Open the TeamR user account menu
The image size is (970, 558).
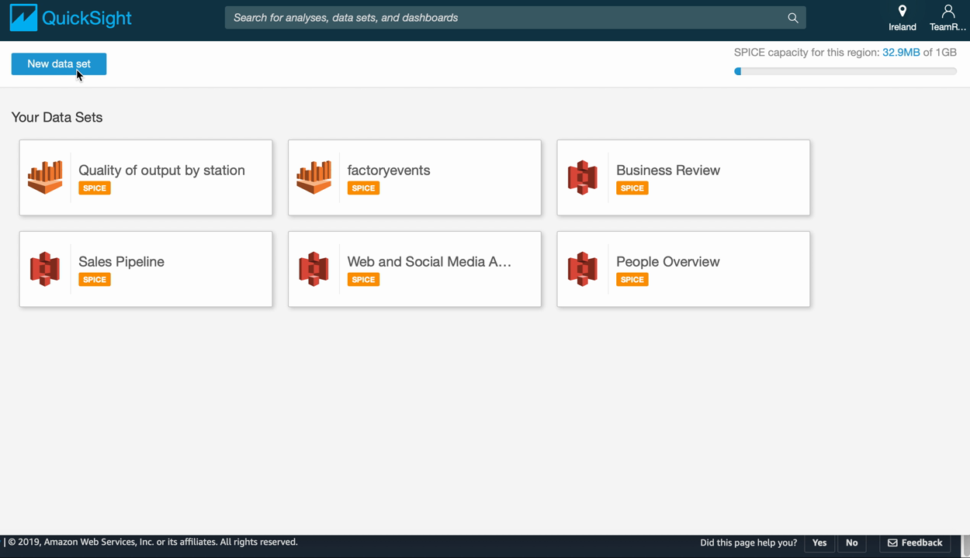(947, 18)
